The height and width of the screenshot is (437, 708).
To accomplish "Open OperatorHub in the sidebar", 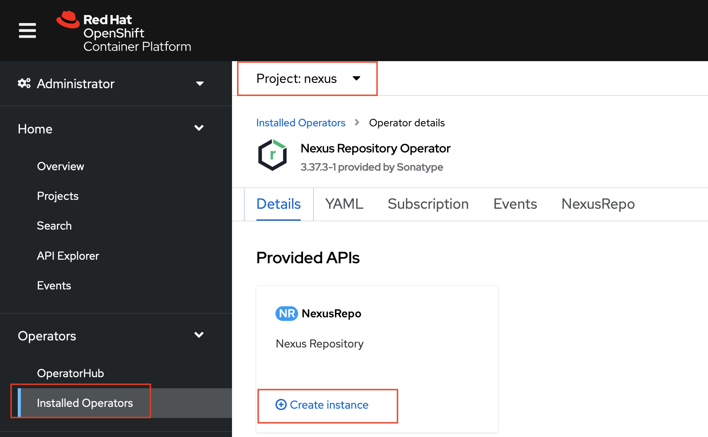I will (x=71, y=373).
